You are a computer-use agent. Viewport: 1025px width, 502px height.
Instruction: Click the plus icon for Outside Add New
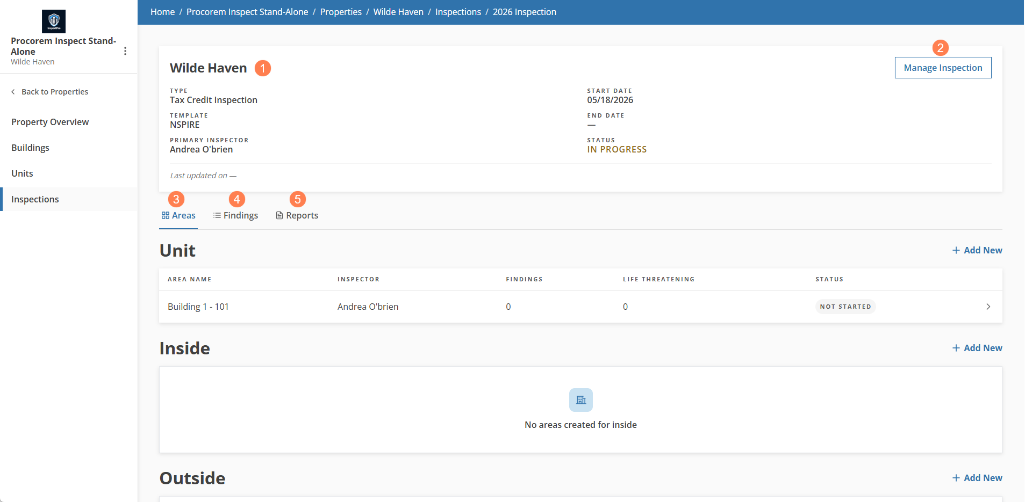pyautogui.click(x=956, y=478)
